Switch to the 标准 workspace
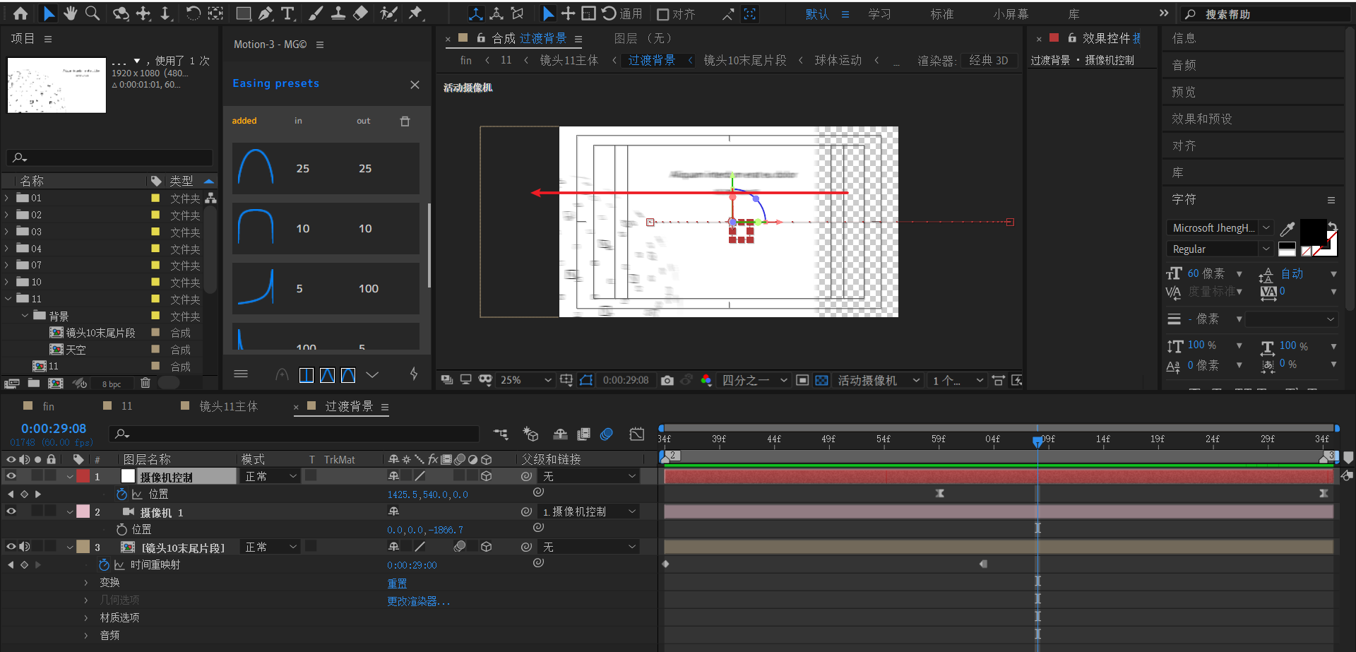 pos(942,14)
